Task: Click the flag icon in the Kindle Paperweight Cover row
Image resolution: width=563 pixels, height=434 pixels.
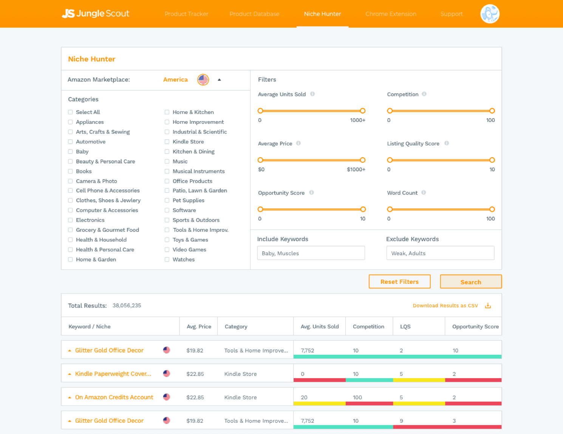Action: coord(167,373)
